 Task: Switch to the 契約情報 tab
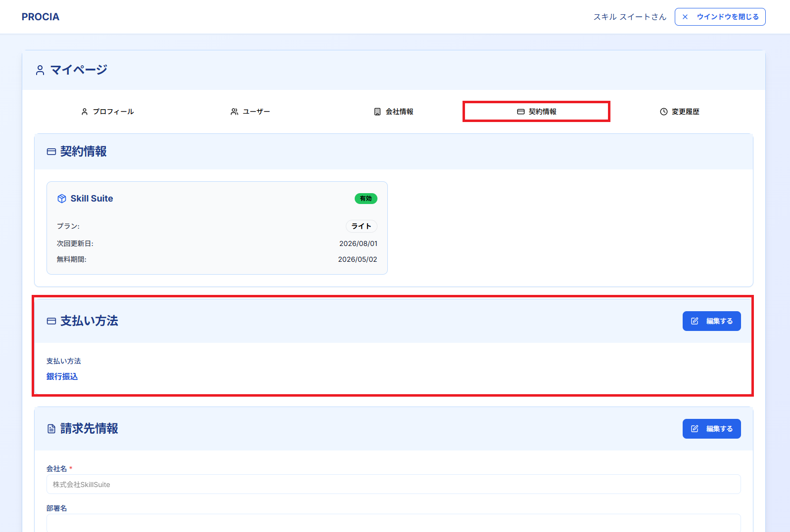(536, 112)
